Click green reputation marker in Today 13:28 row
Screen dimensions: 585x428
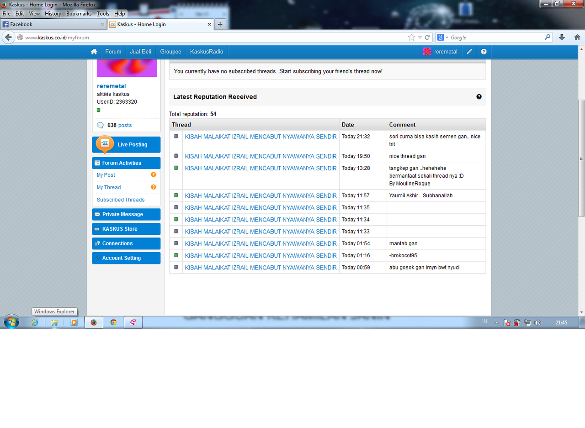click(x=176, y=168)
